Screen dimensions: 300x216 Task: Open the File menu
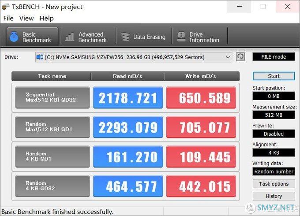(x=8, y=19)
